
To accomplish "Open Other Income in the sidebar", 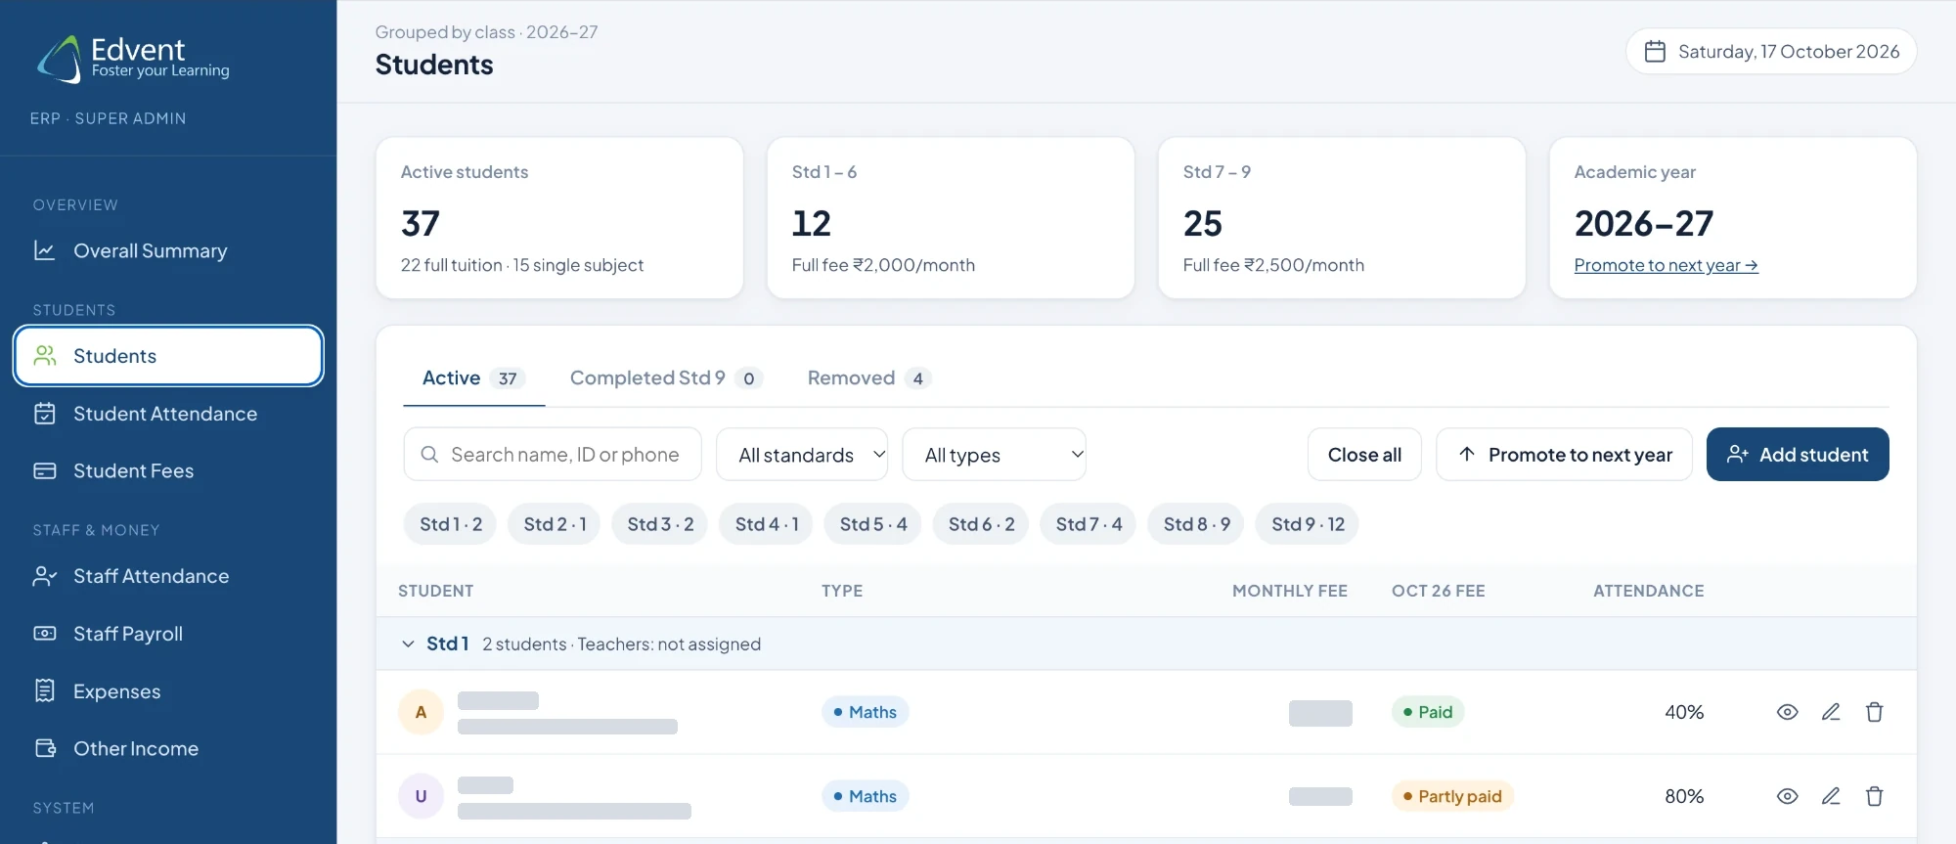I will tap(168, 749).
